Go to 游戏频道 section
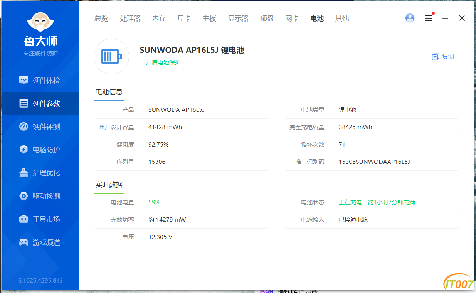The height and width of the screenshot is (293, 476). [40, 242]
